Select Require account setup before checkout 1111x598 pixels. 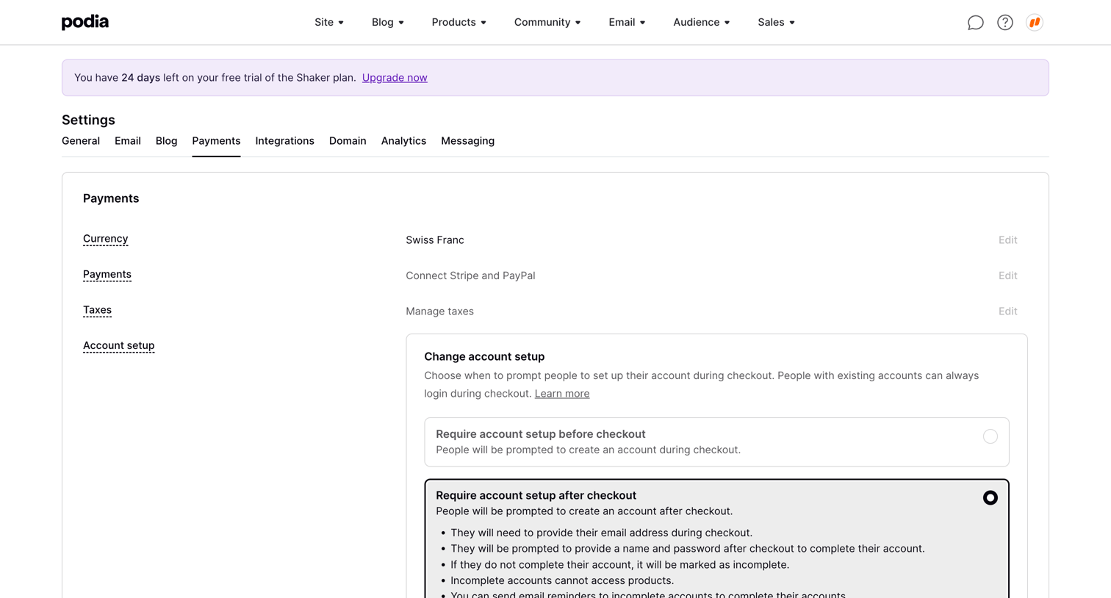pyautogui.click(x=716, y=442)
